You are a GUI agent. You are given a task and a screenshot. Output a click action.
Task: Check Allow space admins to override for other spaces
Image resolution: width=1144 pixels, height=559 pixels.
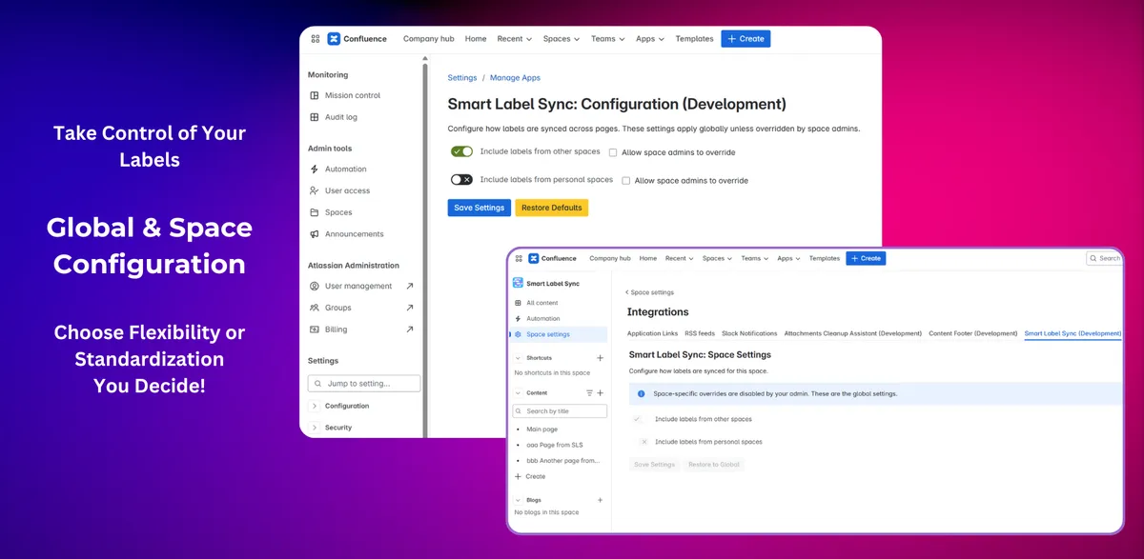[x=613, y=152]
